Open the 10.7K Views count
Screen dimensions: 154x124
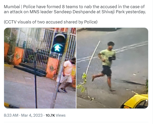point(55,115)
